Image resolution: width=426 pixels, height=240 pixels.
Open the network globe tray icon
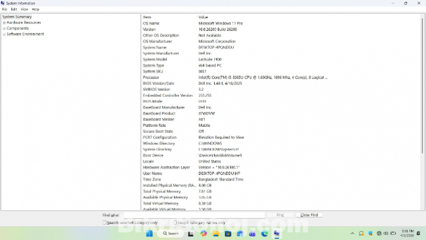(379, 233)
